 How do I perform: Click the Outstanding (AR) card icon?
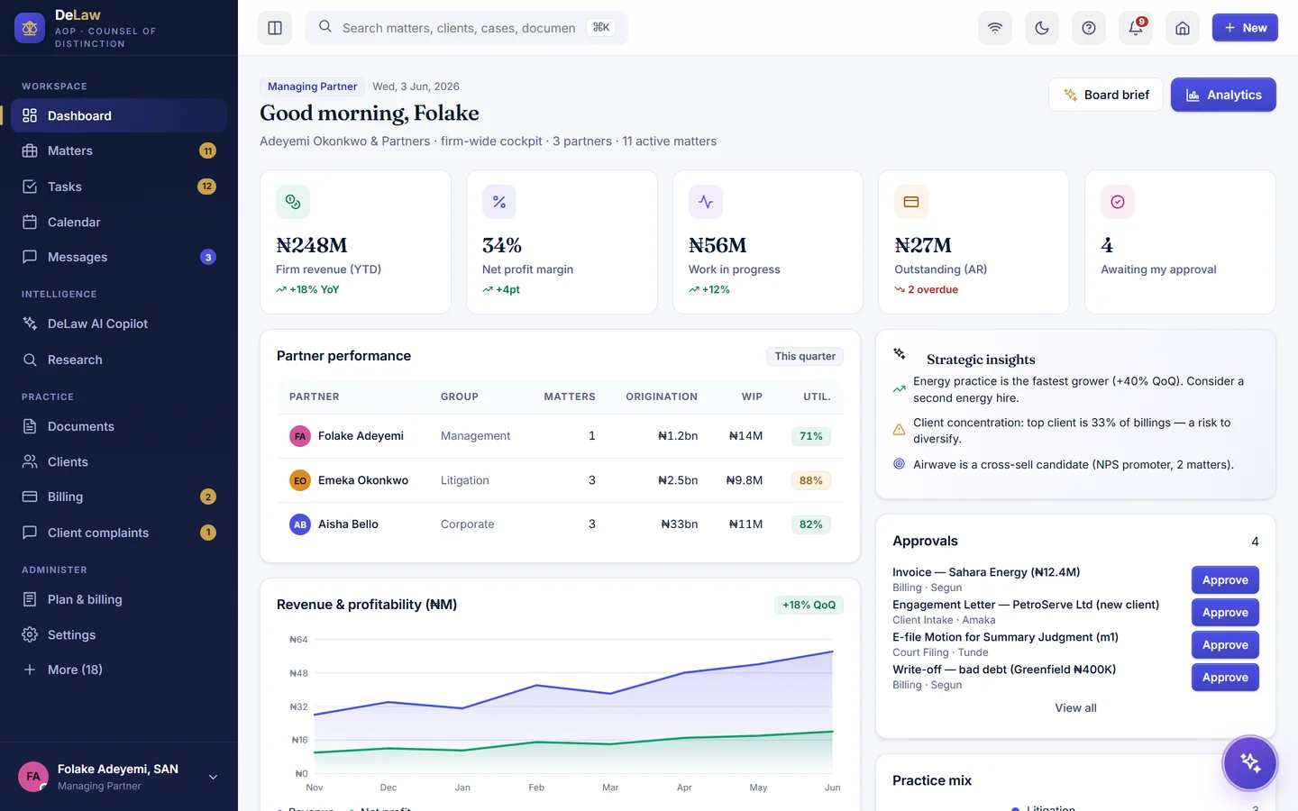coord(911,202)
